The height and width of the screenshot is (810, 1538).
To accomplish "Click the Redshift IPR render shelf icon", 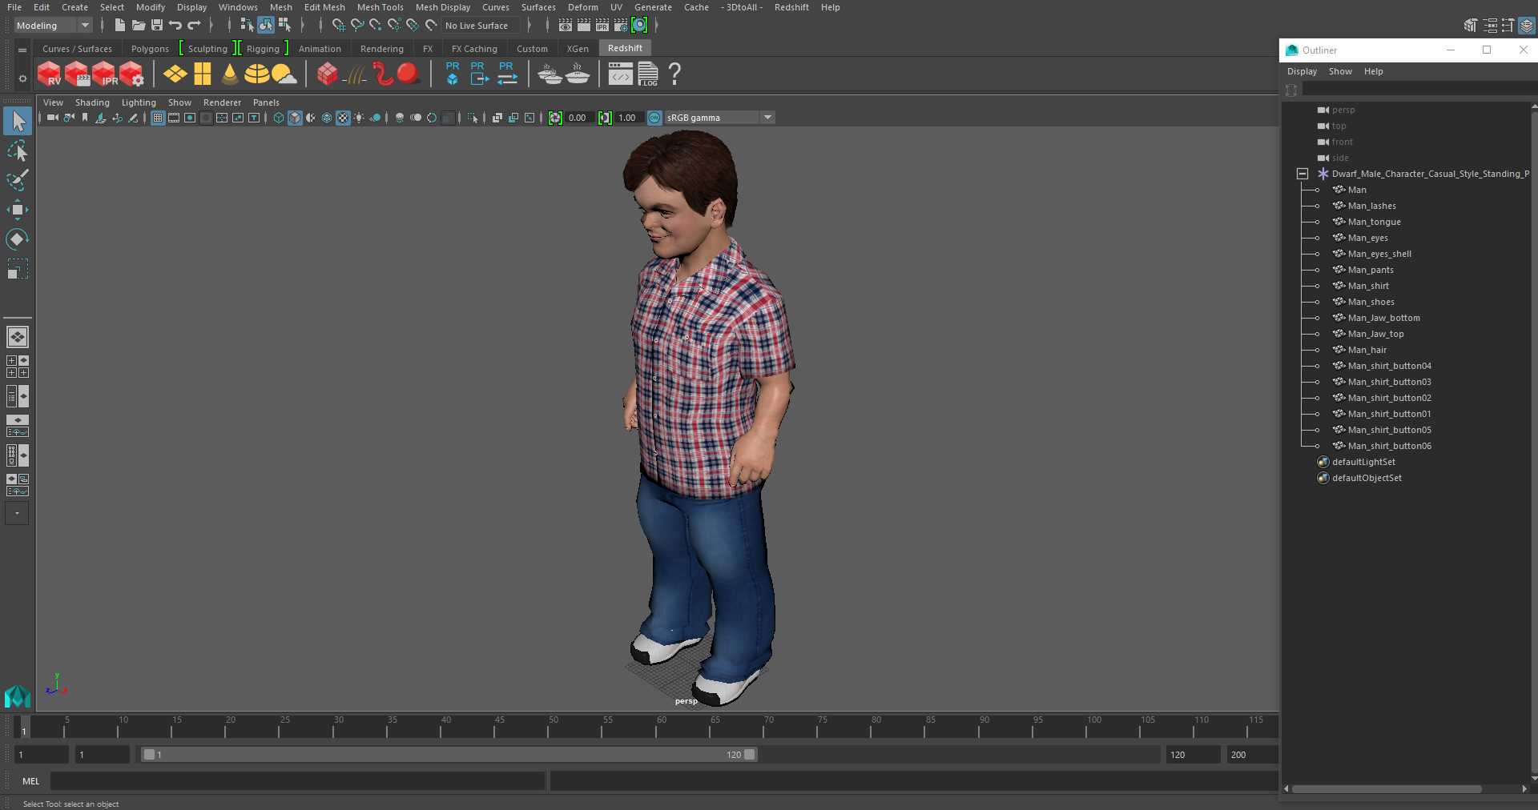I will (104, 74).
